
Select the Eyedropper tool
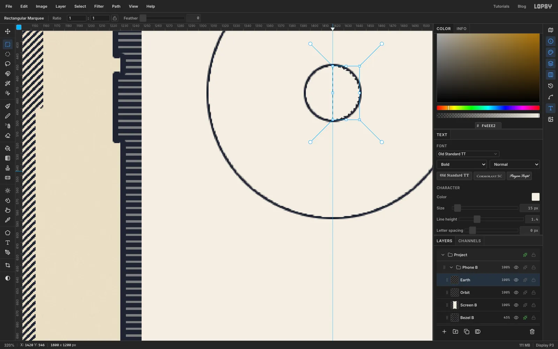[x=8, y=220]
